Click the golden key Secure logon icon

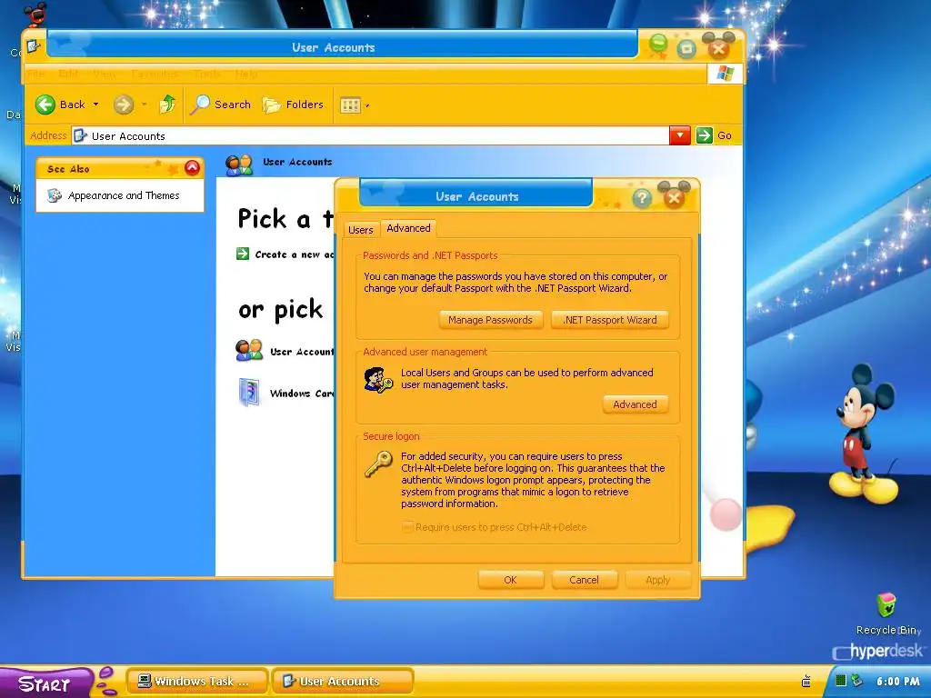tap(378, 464)
